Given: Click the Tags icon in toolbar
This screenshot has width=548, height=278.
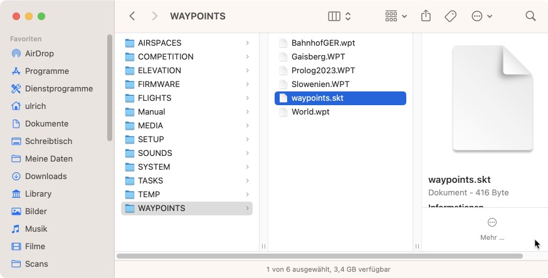Looking at the screenshot, I should pos(450,16).
